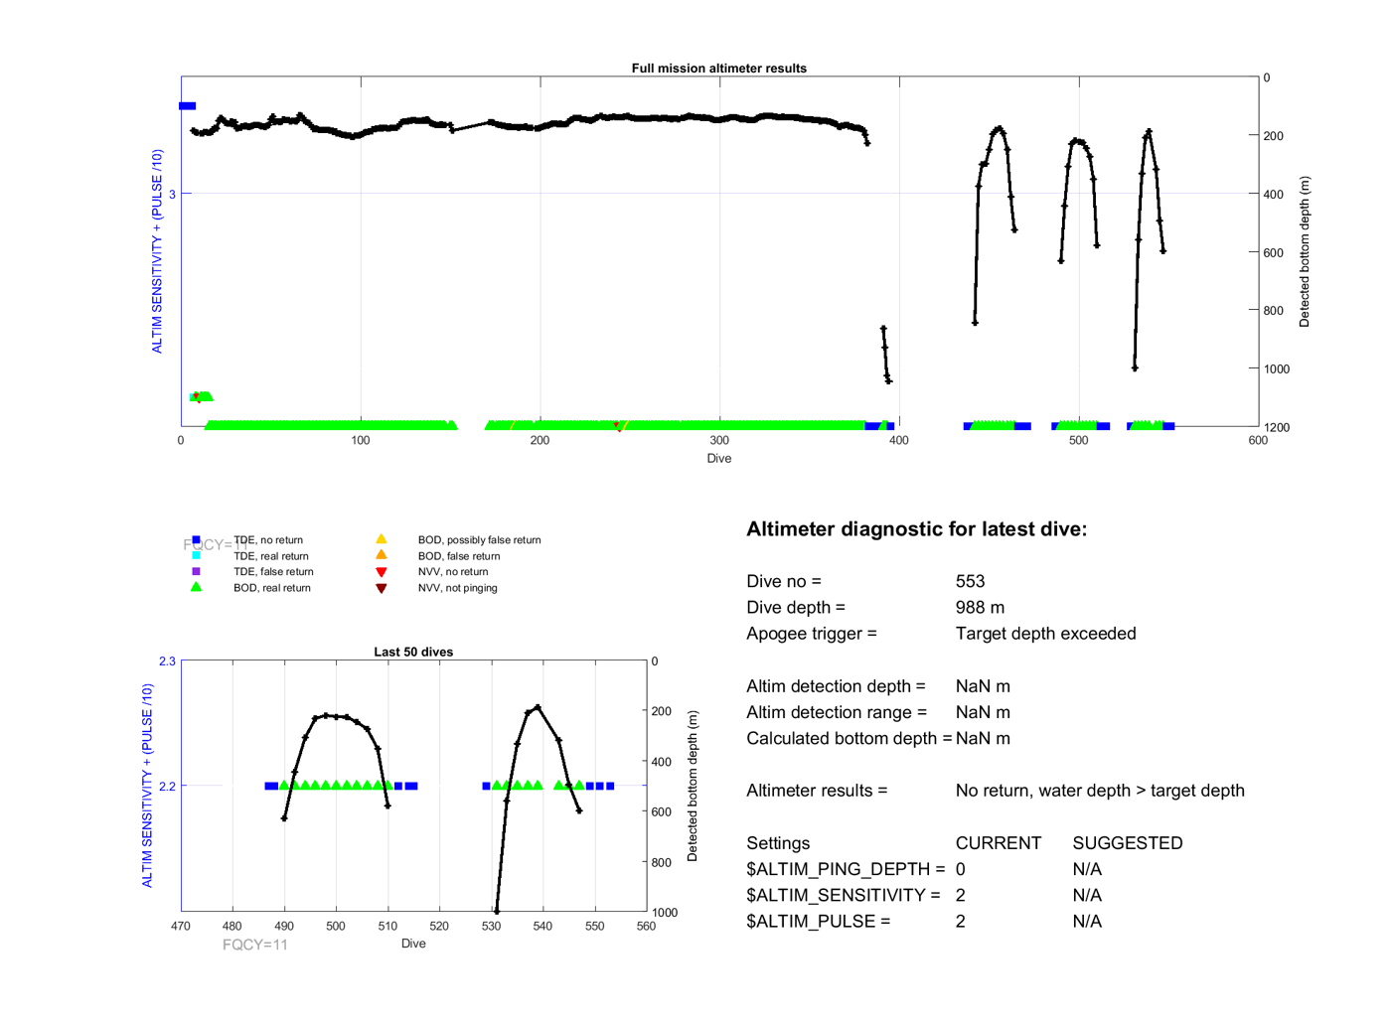Viewport: 1391px width, 1025px height.
Task: Click the N/A suggested value for $ALTIM_SENSITIVITY
Action: pyautogui.click(x=1087, y=896)
